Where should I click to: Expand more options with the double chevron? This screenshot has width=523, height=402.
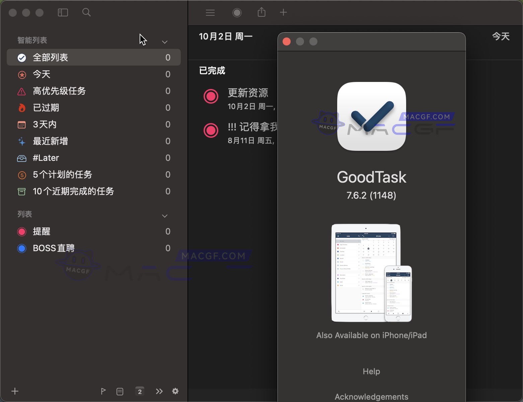pos(159,391)
